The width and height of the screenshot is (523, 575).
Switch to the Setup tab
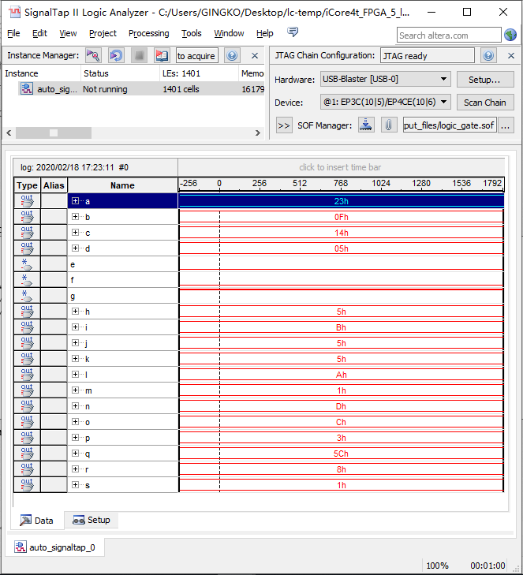click(92, 521)
